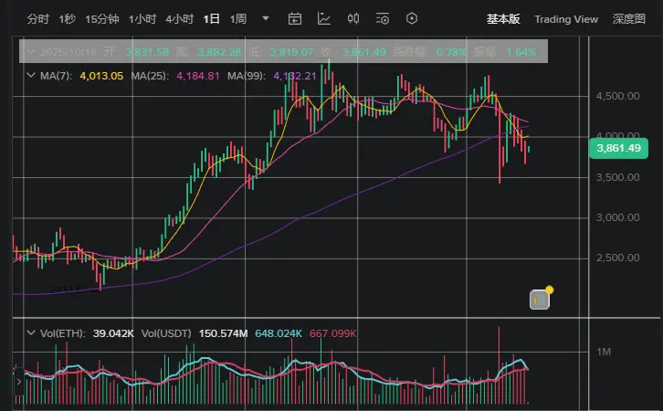Click the MA(7) value 4,013.05
663x411 pixels.
click(x=101, y=76)
